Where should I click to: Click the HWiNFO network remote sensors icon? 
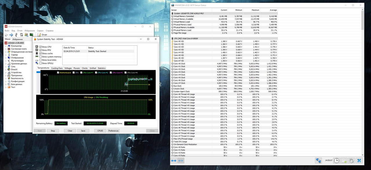(x=319, y=160)
